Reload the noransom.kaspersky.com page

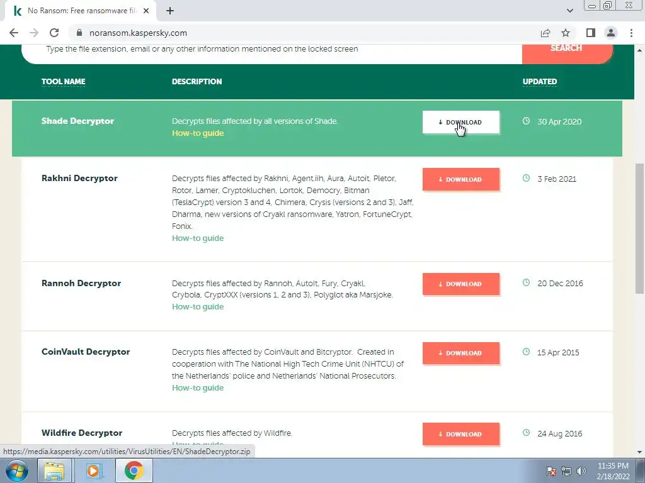tap(54, 33)
